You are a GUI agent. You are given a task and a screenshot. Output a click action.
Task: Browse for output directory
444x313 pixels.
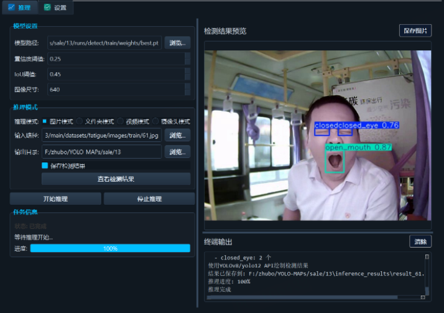tap(178, 152)
